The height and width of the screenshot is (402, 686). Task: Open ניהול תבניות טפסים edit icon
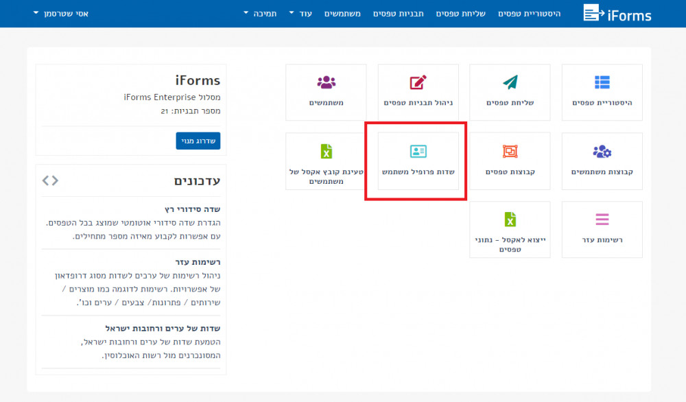click(x=418, y=82)
